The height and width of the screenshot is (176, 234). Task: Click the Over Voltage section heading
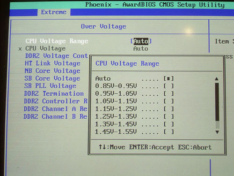(103, 26)
